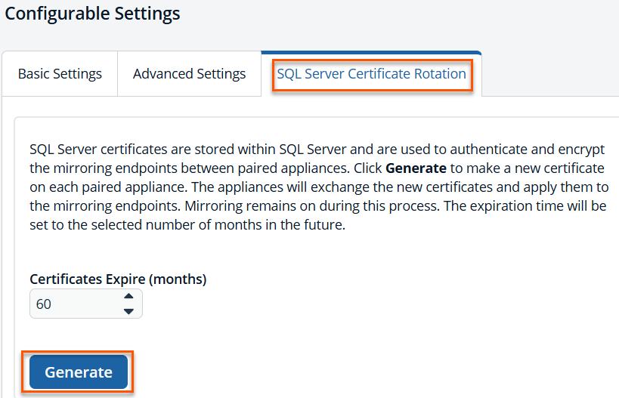Click the Generate button
Screen dimensions: 619x398
click(x=79, y=372)
